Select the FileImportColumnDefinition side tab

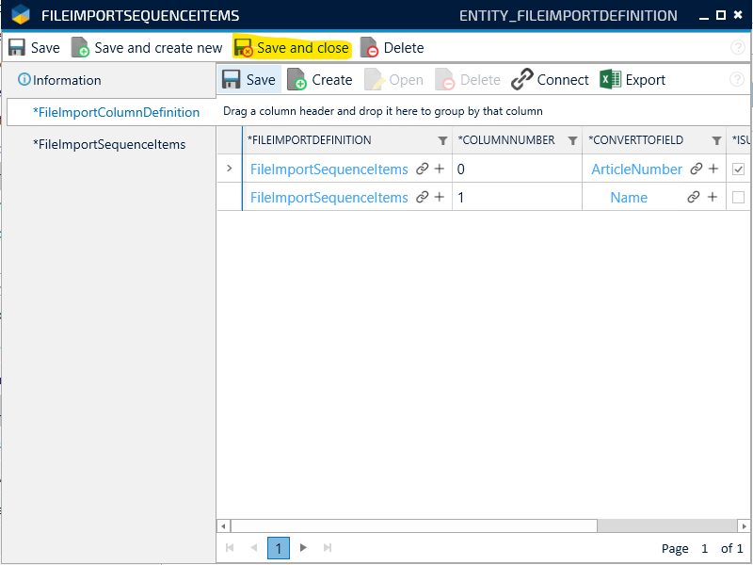[x=116, y=112]
